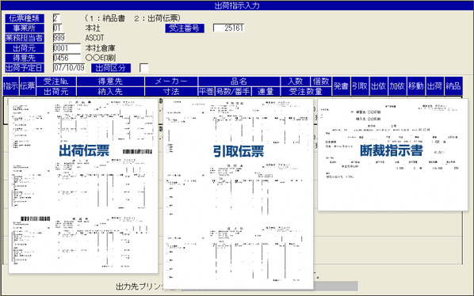This screenshot has width=474, height=296.
Task: Click the 業務担当者 label
Action: click(x=25, y=38)
